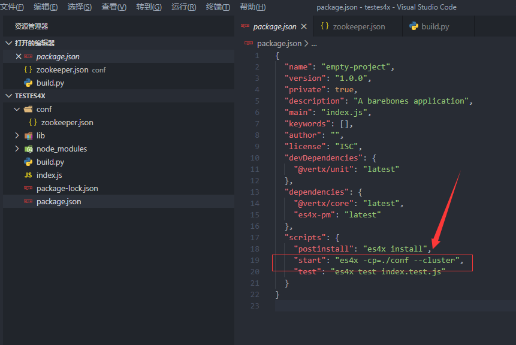Open the 文件(F) menu
516x345 pixels.
[x=12, y=7]
